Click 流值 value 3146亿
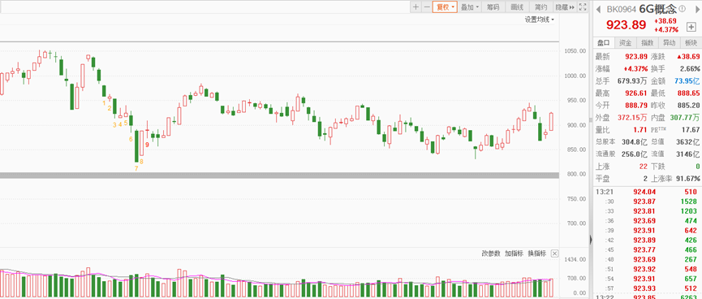The height and width of the screenshot is (299, 702). (688, 154)
